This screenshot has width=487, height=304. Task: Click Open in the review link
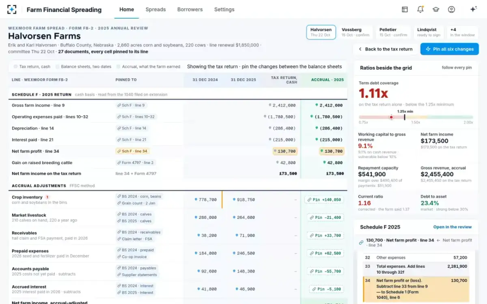tap(453, 227)
